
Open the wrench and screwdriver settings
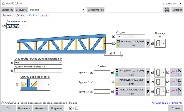(x=167, y=10)
